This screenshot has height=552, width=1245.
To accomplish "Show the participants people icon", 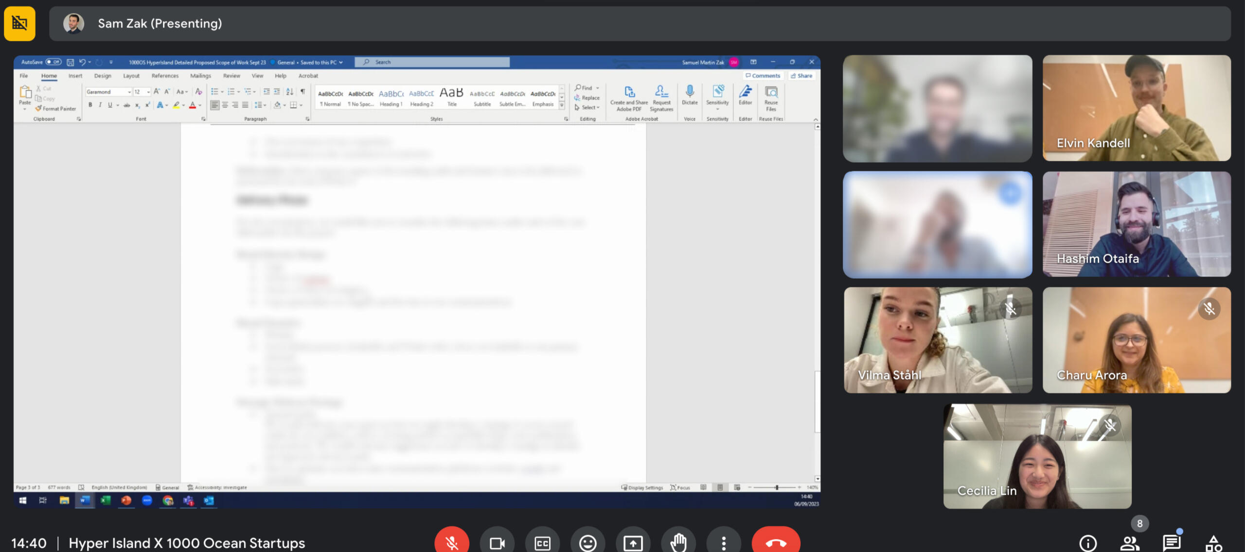I will 1130,543.
